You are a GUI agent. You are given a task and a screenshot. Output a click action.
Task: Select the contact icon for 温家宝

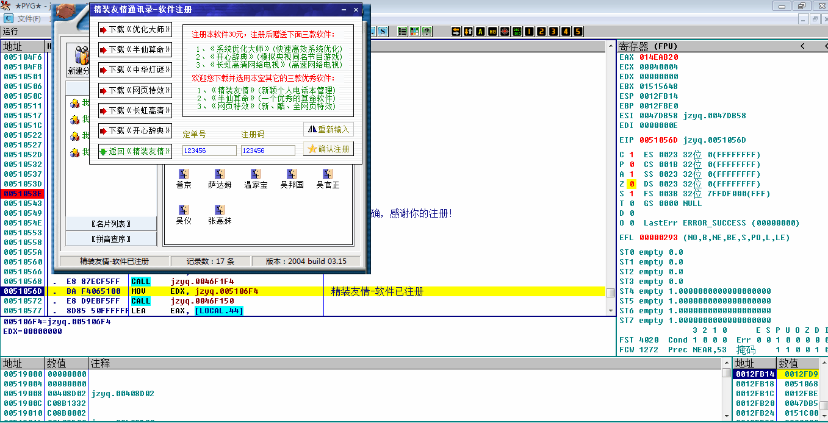[256, 174]
